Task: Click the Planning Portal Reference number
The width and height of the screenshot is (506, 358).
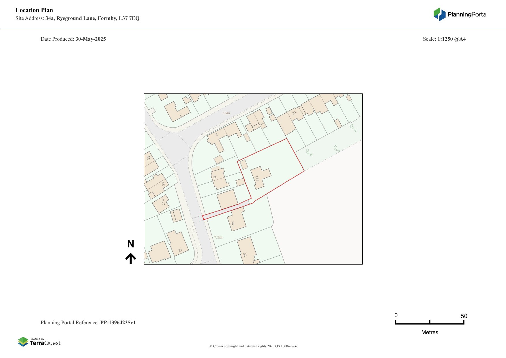Action: click(x=118, y=323)
